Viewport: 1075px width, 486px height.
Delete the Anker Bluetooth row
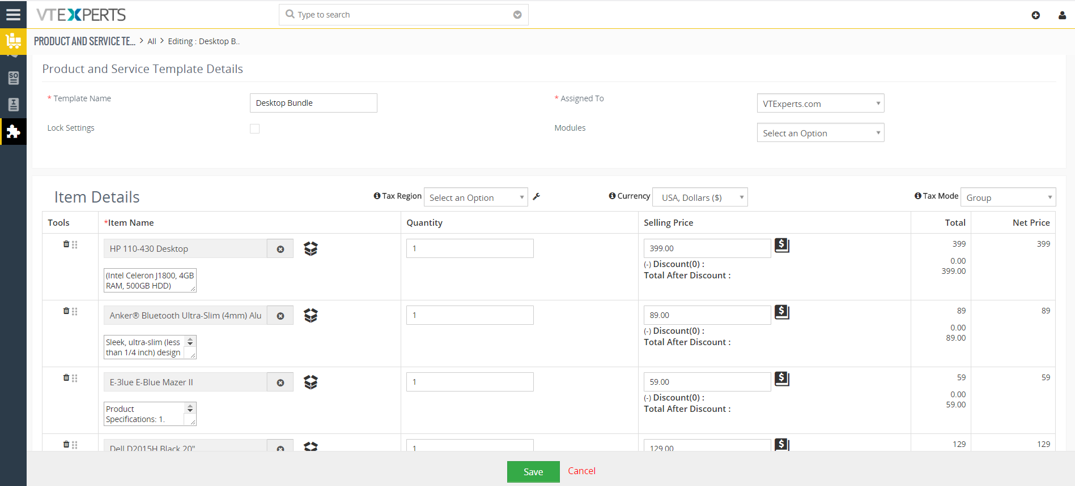[66, 311]
